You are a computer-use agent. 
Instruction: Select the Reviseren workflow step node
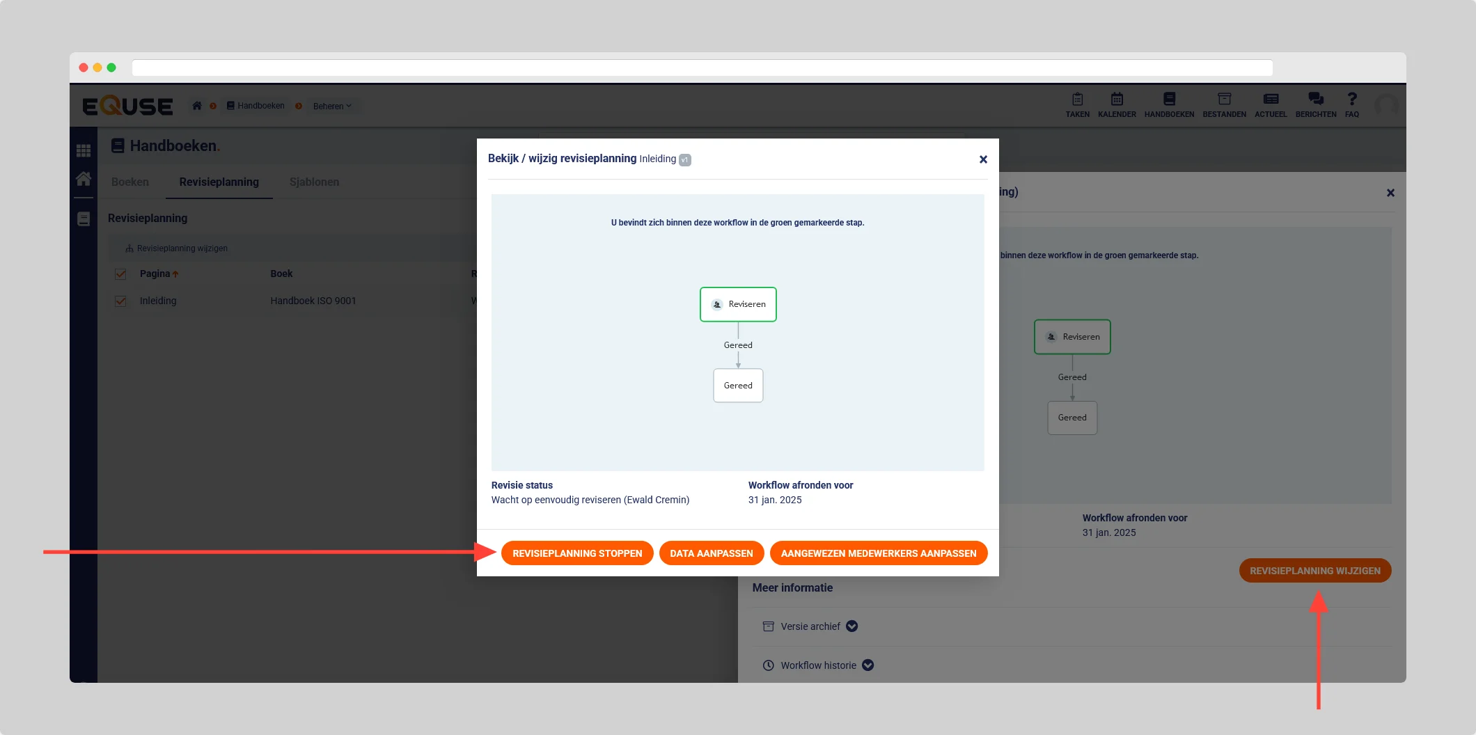[738, 304]
